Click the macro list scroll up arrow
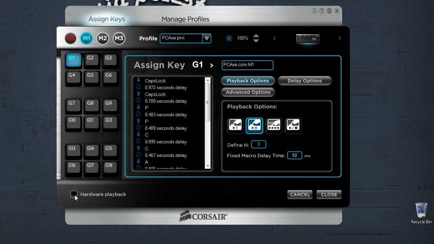 208,80
